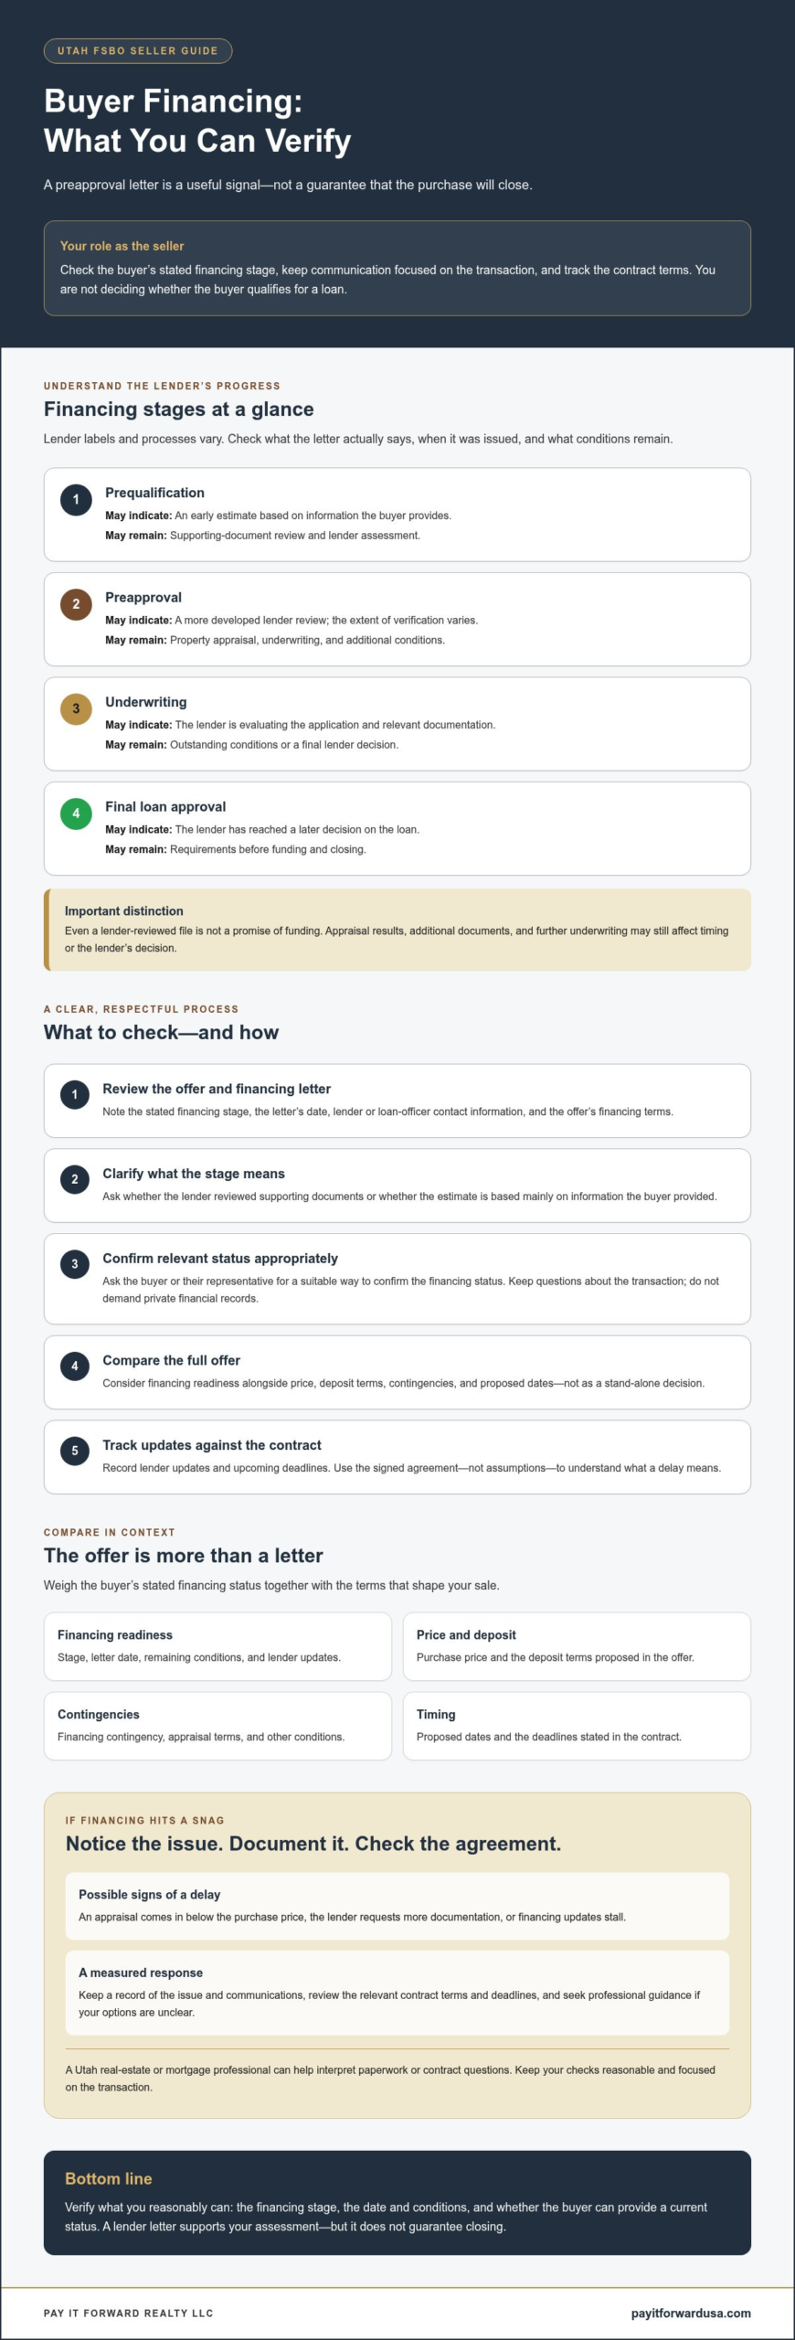Open the Price and deposit card
The image size is (795, 2340).
(577, 1646)
